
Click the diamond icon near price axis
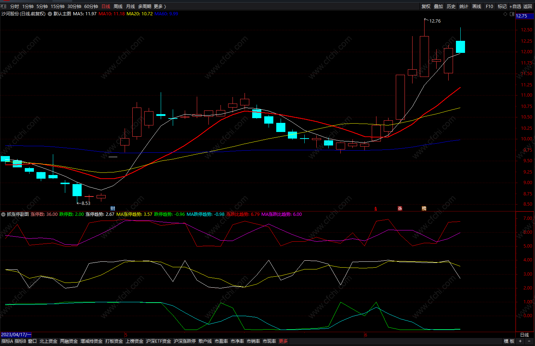pyautogui.click(x=505, y=14)
